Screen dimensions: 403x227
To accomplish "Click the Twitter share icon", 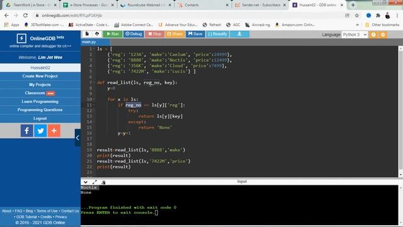I will click(40, 131).
